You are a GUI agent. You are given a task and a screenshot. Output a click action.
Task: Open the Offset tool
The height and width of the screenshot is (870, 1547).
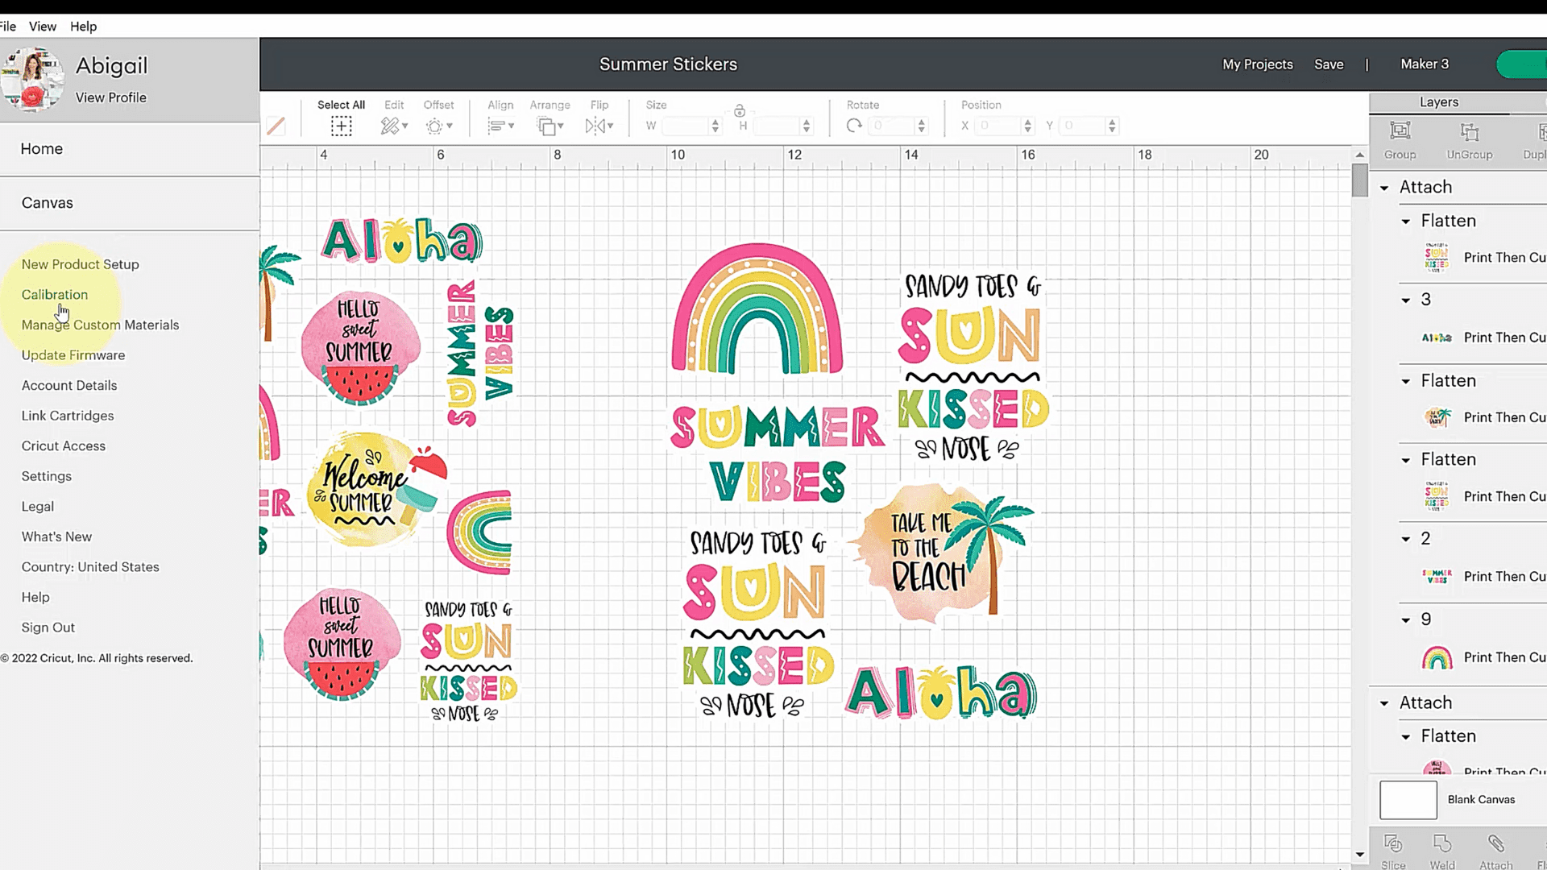point(439,126)
